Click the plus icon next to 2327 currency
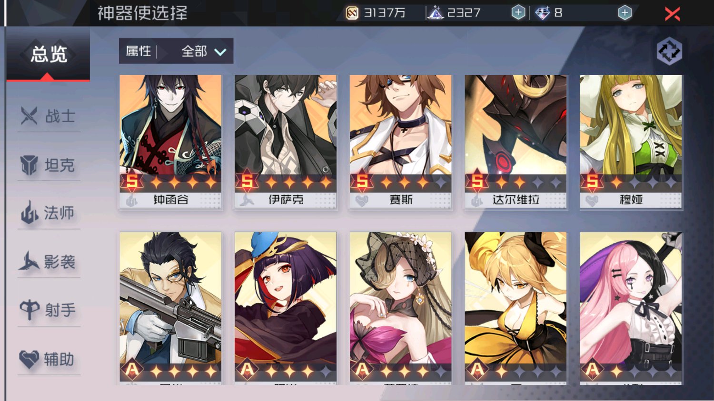Screen dimensions: 714x401 pos(518,12)
